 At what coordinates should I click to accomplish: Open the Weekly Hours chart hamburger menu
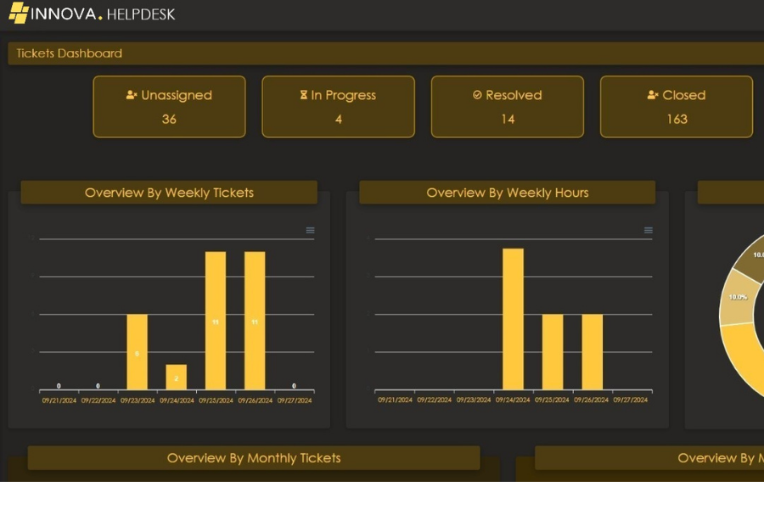tap(649, 231)
